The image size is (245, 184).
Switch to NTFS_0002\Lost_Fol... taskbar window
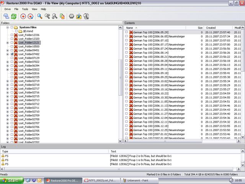coord(101,181)
